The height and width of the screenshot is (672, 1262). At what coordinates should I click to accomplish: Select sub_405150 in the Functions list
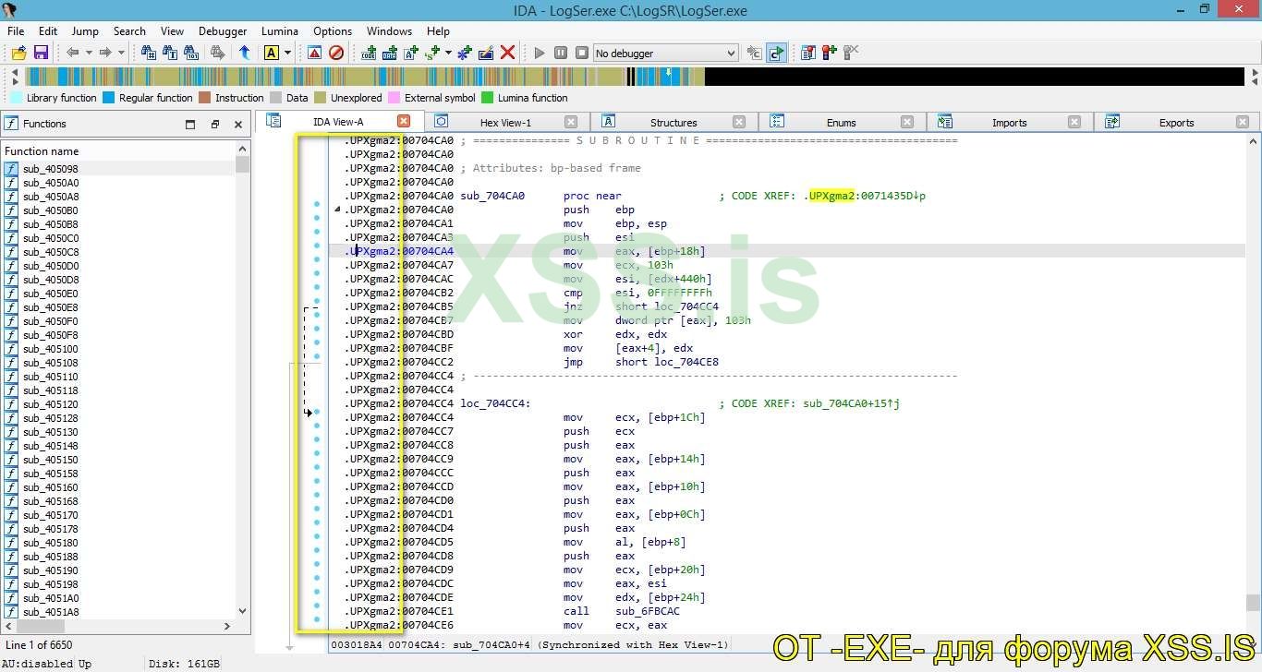tap(118, 460)
